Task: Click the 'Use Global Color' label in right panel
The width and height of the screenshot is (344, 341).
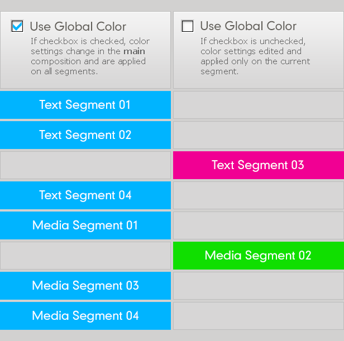Action: point(249,26)
